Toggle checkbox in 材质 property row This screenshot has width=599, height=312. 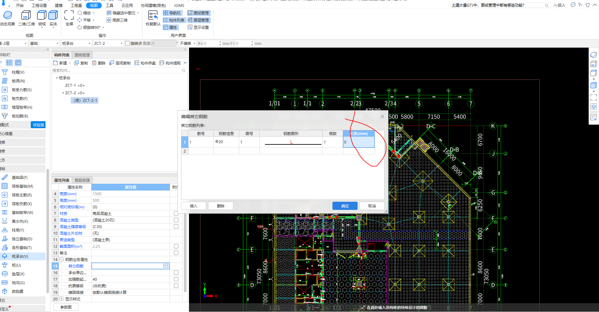[x=176, y=213]
